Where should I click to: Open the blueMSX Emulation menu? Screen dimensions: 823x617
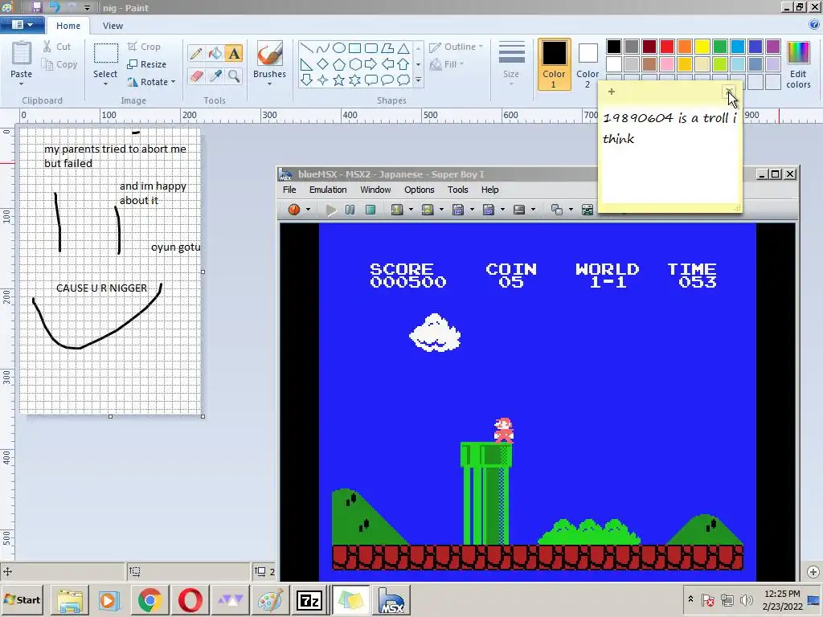328,190
